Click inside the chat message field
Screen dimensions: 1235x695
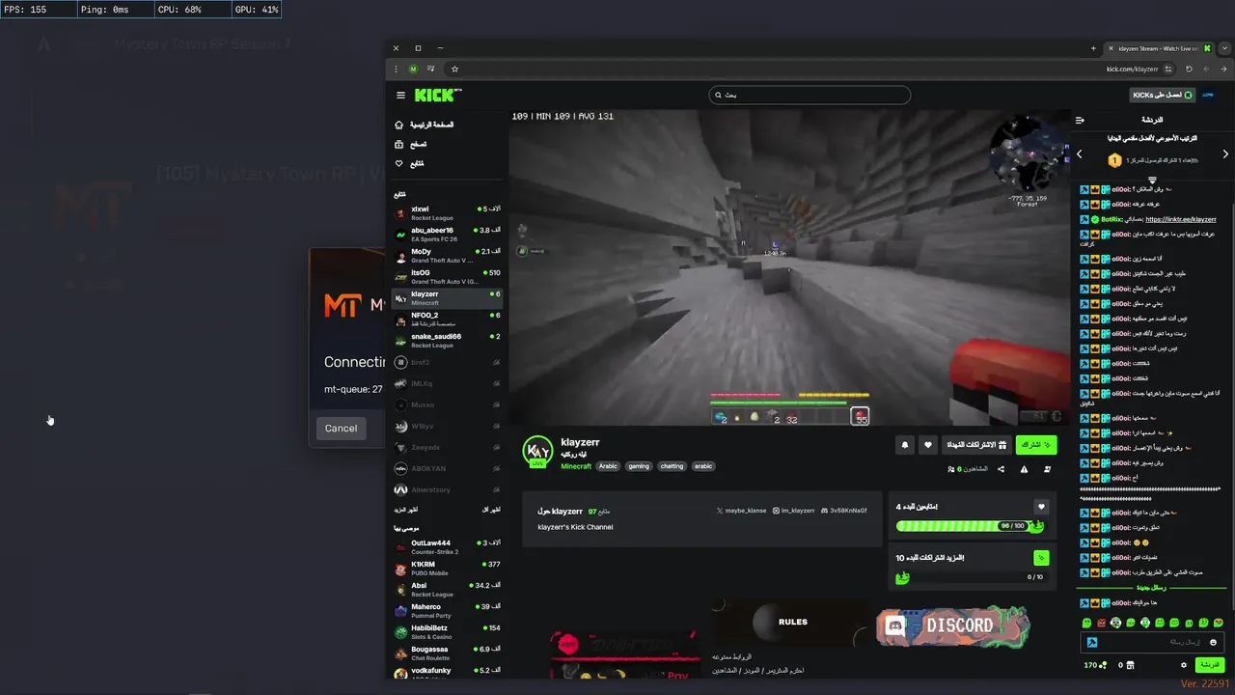pyautogui.click(x=1153, y=642)
